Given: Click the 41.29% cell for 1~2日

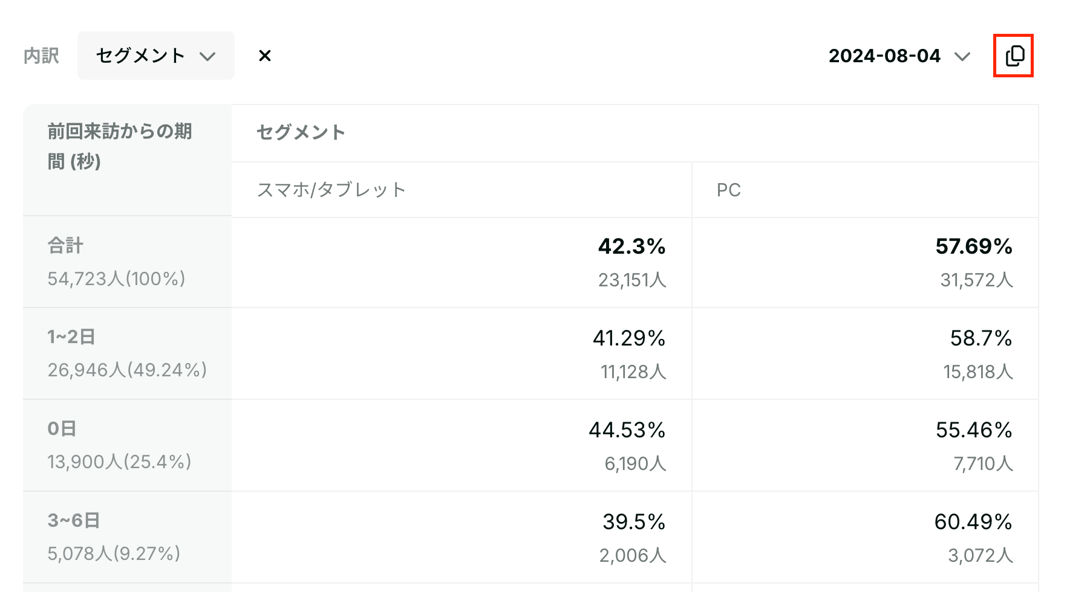Looking at the screenshot, I should (x=629, y=338).
